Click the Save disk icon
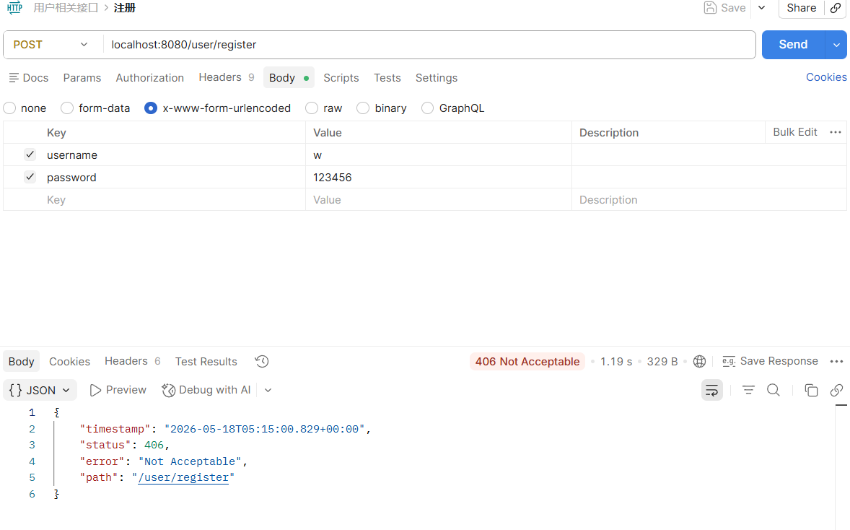 [709, 8]
